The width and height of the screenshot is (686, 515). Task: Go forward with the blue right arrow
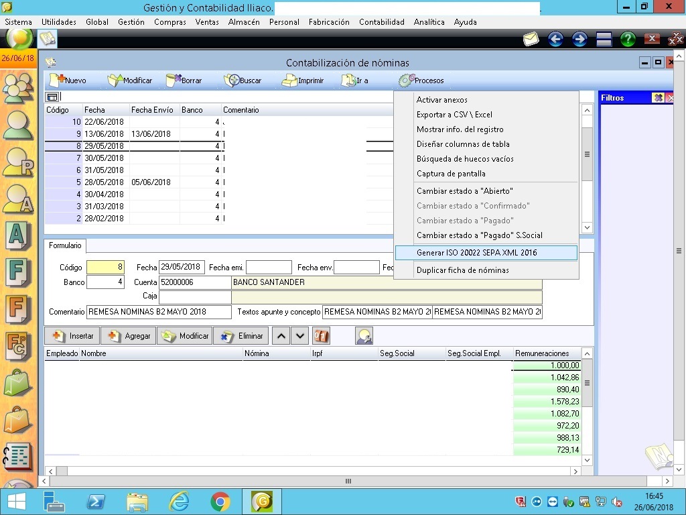579,39
